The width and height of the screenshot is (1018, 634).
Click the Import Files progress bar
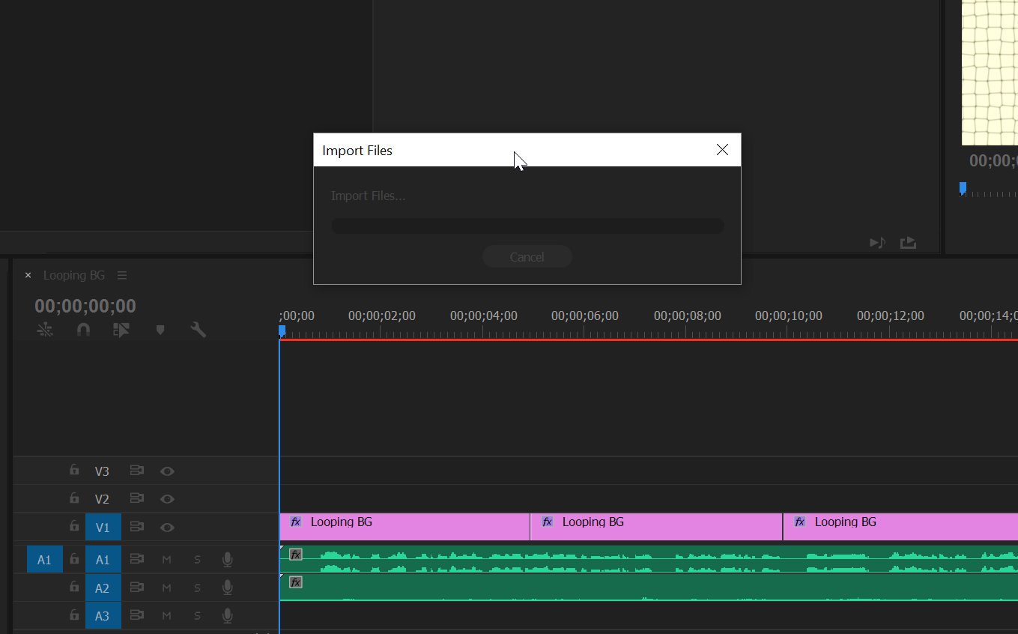527,226
